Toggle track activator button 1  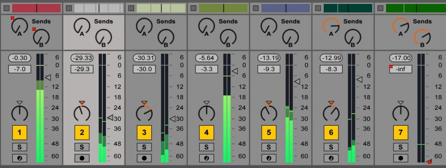[x=20, y=132]
